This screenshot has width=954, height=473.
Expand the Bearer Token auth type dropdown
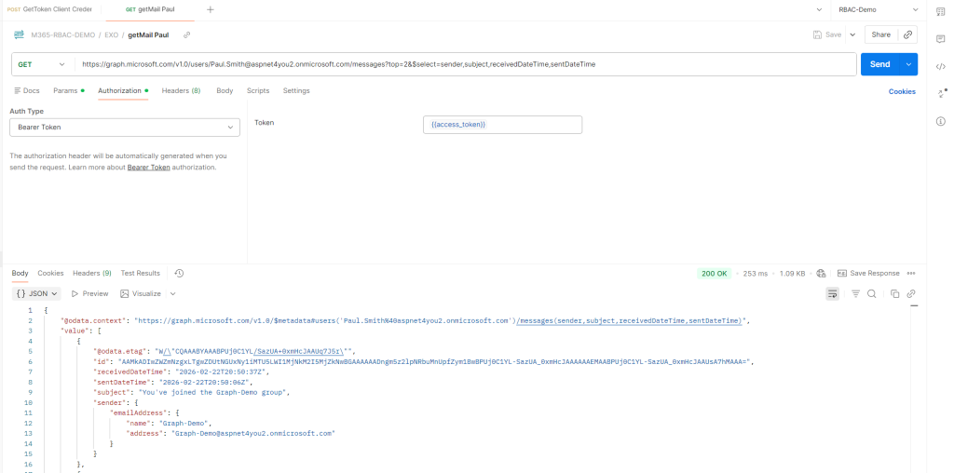coord(124,127)
